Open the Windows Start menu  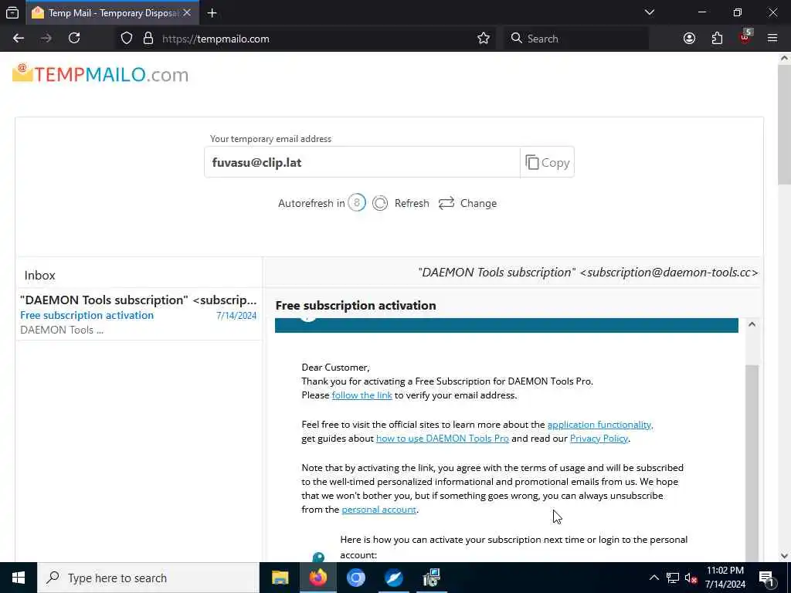[x=19, y=578]
